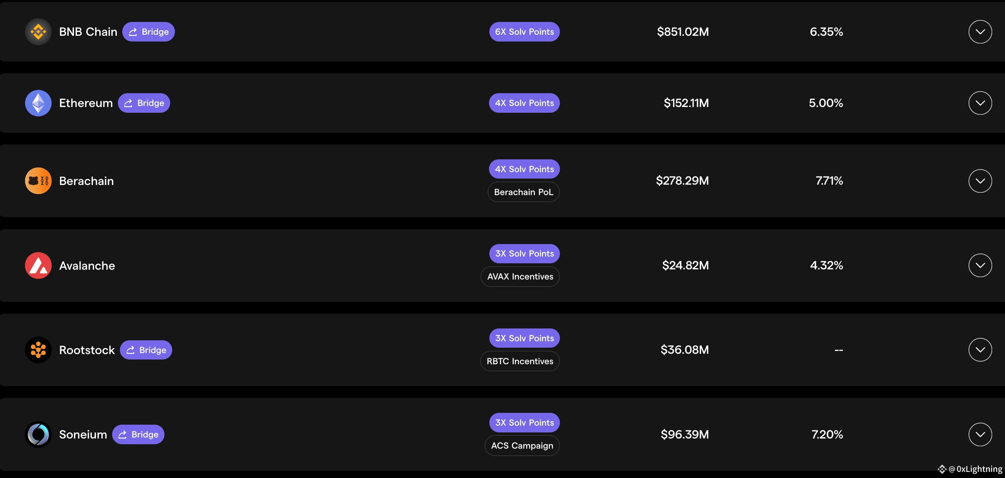Click the ACS Campaign tag
The image size is (1005, 478).
click(x=522, y=445)
